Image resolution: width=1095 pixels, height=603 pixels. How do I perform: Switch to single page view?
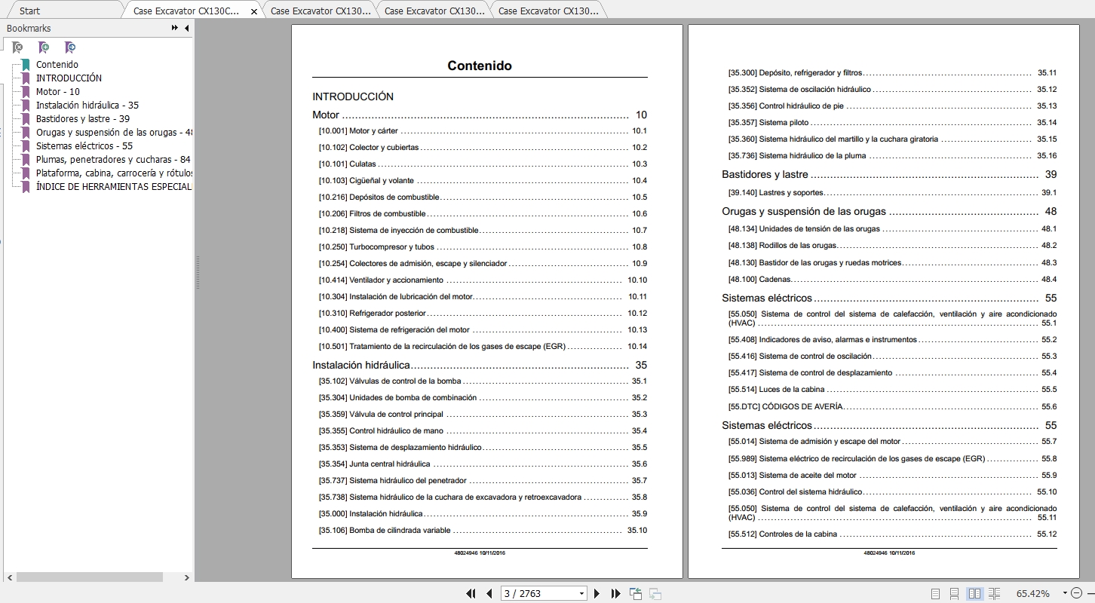coord(935,593)
